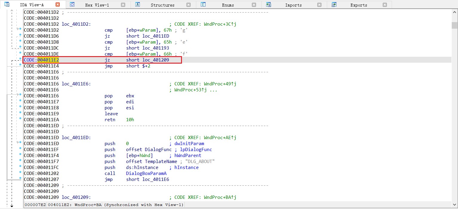Close the Exports tab

(x=385, y=5)
